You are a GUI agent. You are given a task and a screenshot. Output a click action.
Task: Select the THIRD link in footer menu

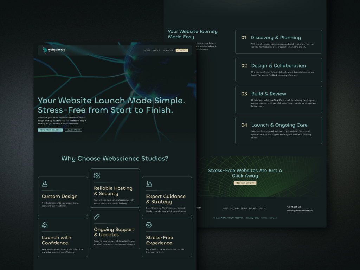[x=244, y=208]
